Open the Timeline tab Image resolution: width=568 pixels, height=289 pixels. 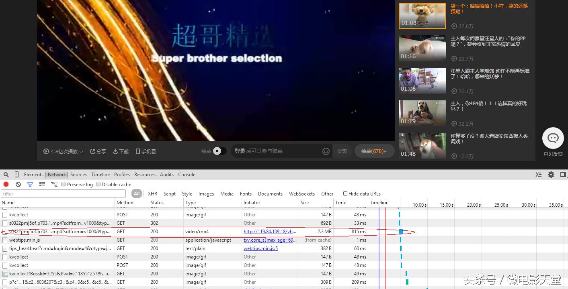[100, 175]
